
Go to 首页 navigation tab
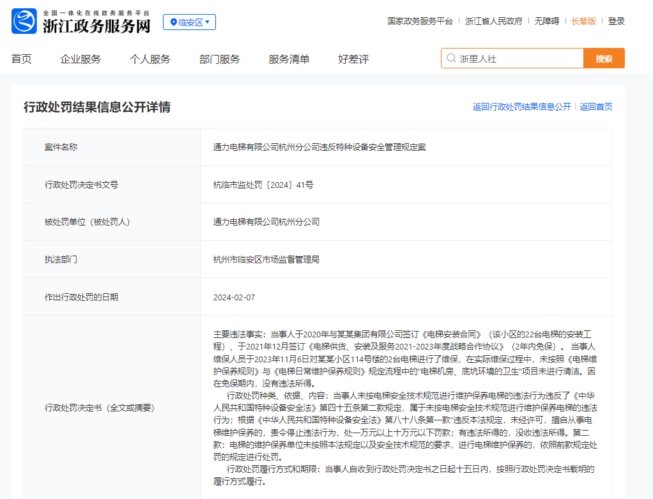(22, 59)
